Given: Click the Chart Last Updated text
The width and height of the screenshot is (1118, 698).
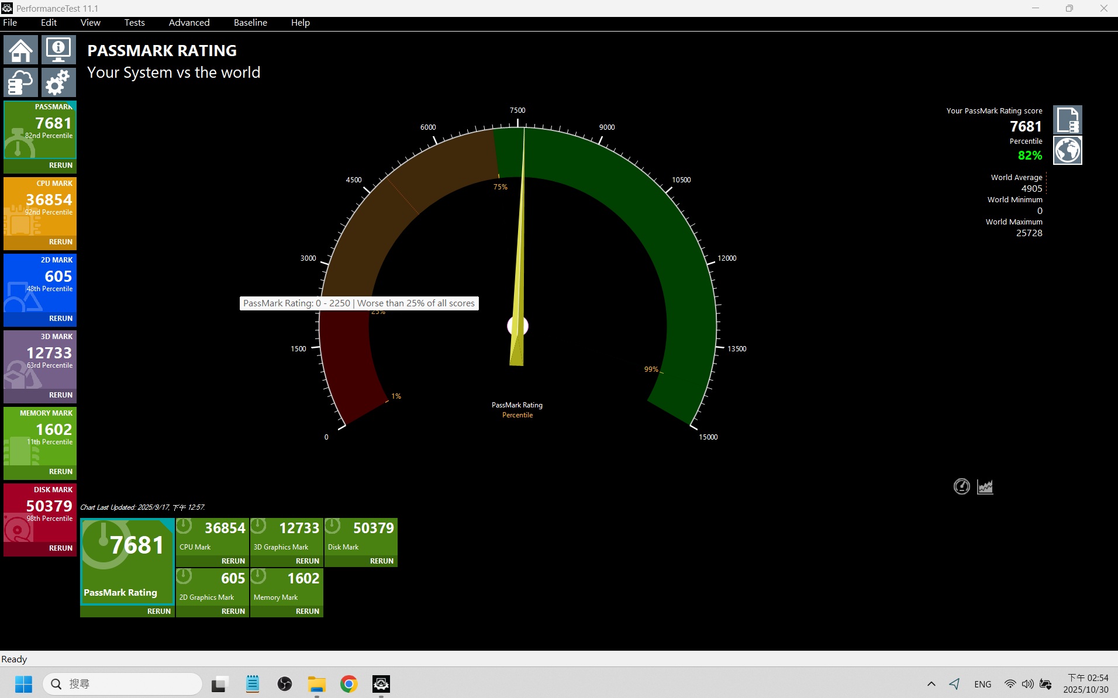Looking at the screenshot, I should point(142,507).
